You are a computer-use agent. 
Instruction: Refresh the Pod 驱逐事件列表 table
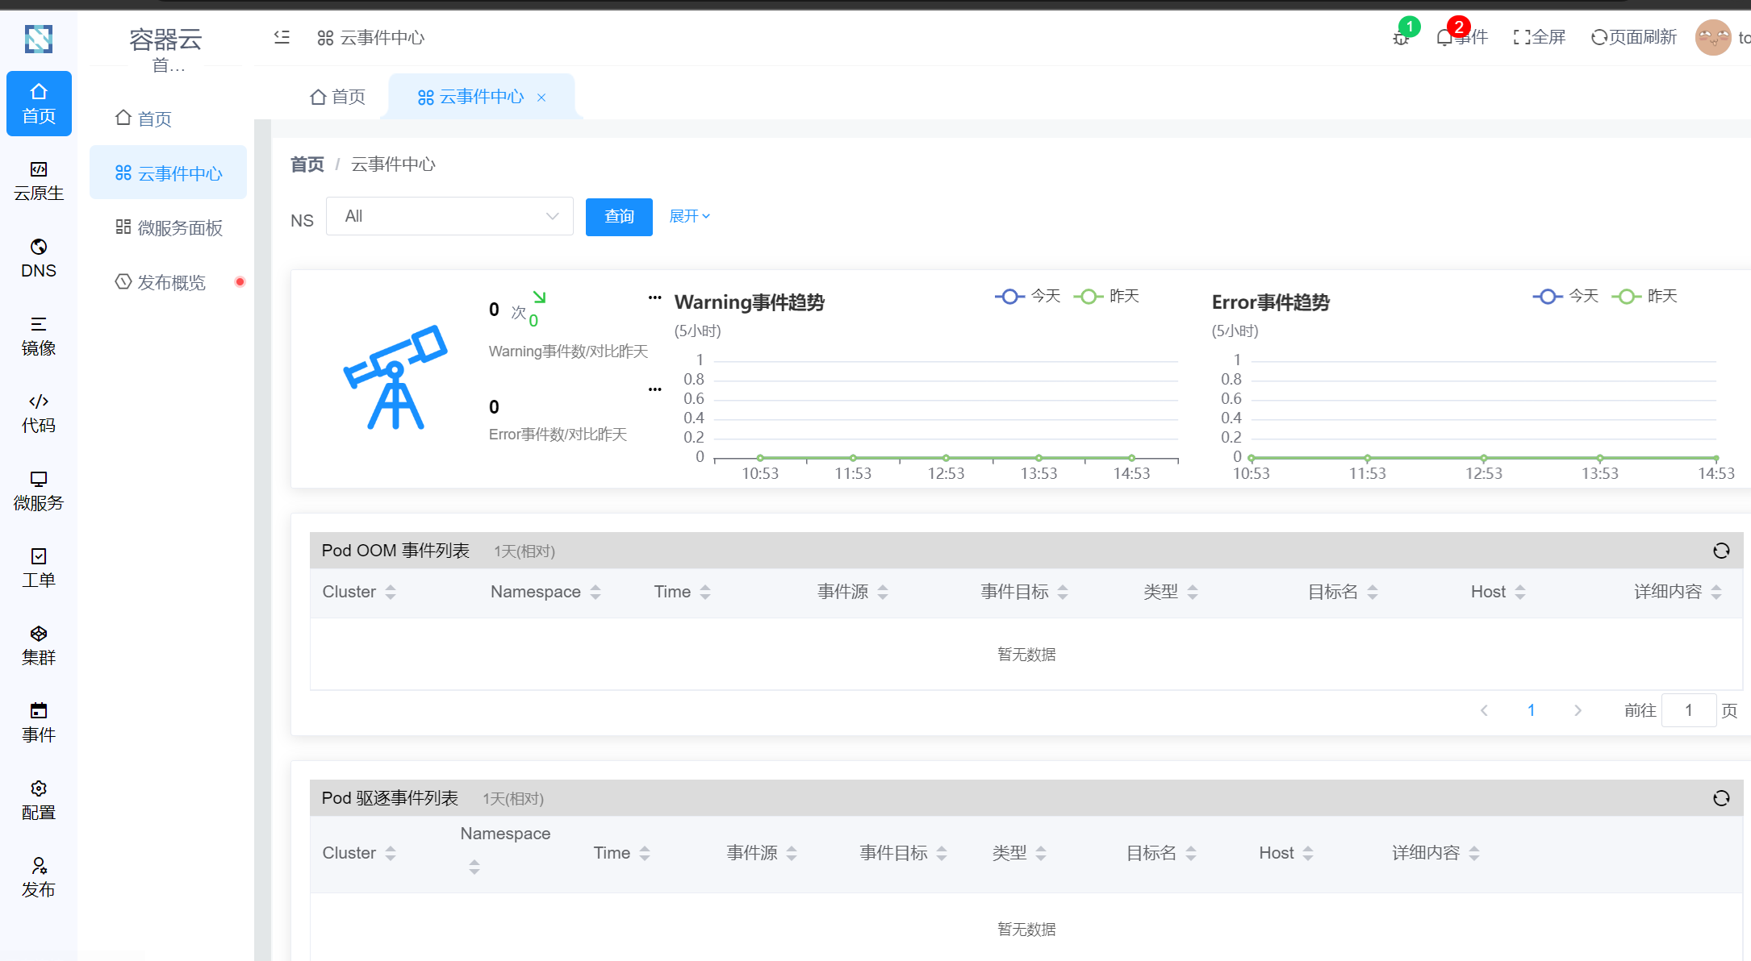coord(1721,798)
